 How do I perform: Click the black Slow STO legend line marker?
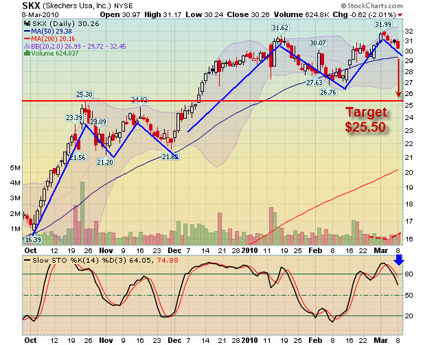(x=27, y=261)
